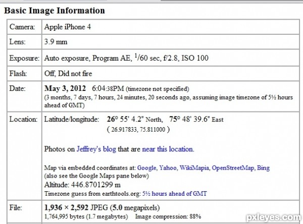Click the Off, Did not fire flash value
Screen dimensions: 303x224
click(x=68, y=73)
